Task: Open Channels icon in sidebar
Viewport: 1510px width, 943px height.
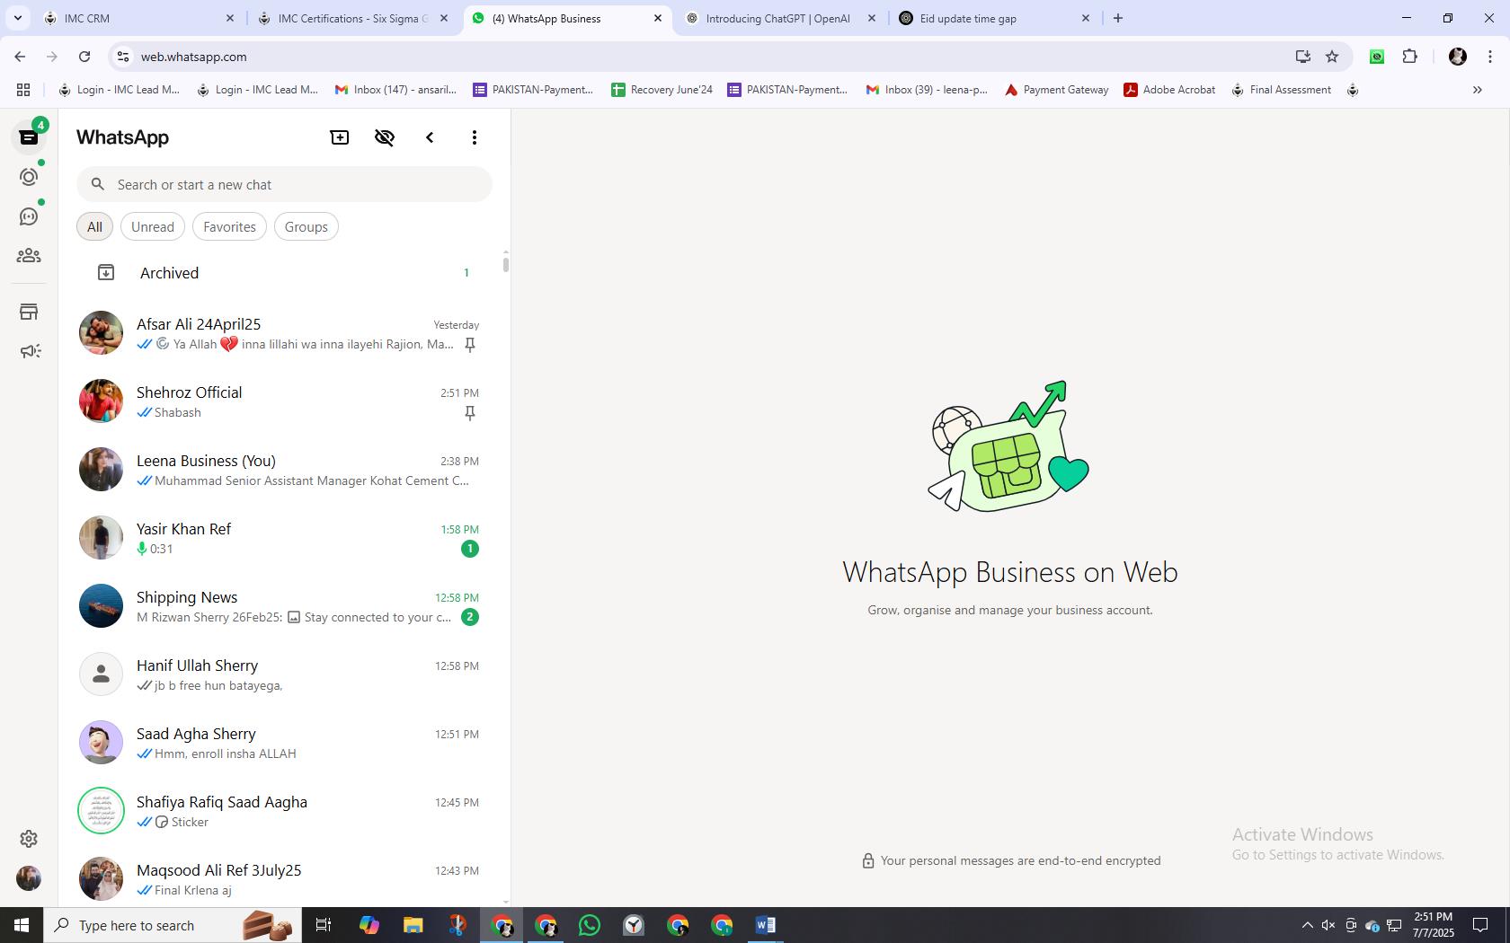Action: [29, 216]
